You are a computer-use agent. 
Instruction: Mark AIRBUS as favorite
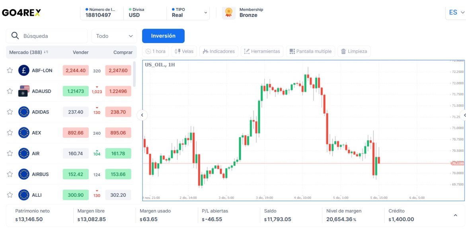click(10, 174)
